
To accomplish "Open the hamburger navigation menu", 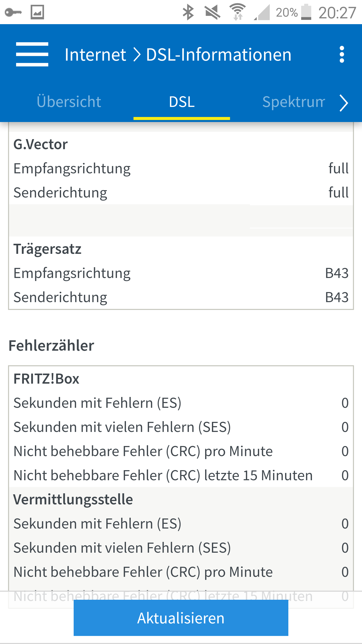I will tap(32, 54).
